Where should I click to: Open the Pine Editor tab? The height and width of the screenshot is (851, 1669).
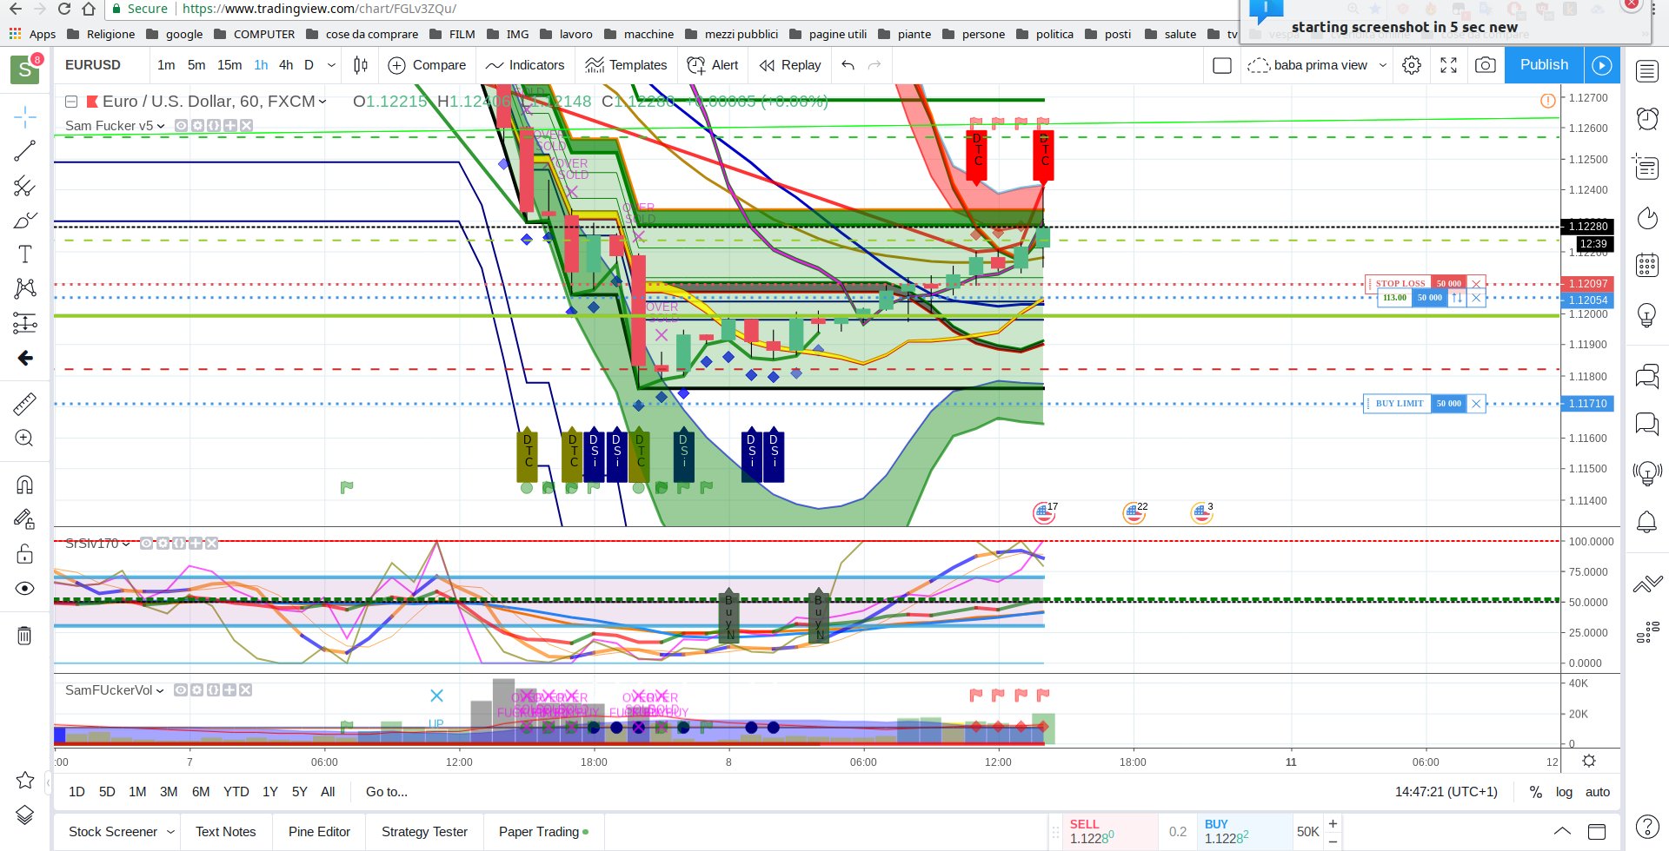click(x=319, y=832)
